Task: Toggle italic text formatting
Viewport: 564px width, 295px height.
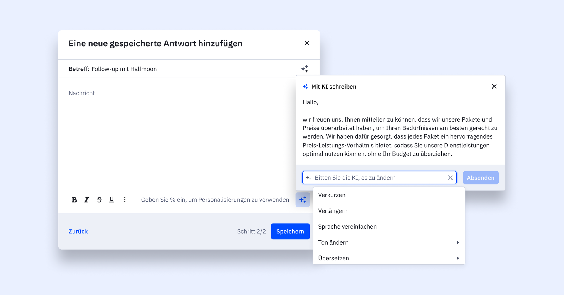Action: pos(86,200)
